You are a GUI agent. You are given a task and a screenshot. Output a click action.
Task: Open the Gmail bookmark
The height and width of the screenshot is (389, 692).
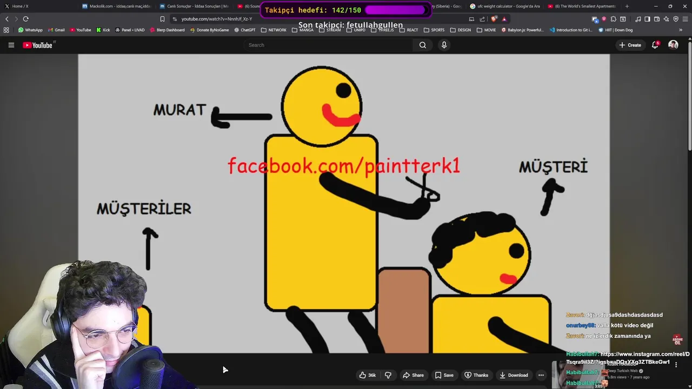[56, 30]
